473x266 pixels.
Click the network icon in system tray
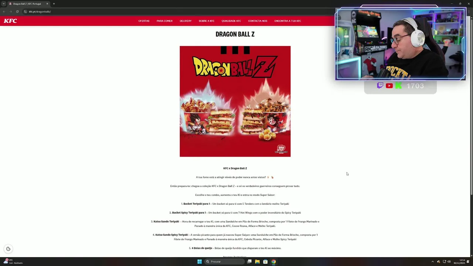(445, 262)
